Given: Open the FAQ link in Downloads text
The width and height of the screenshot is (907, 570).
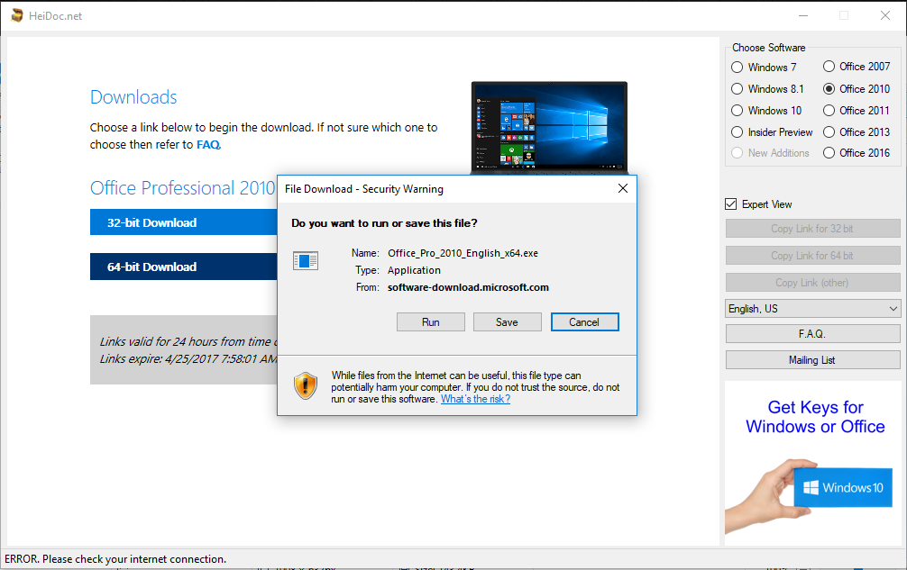Looking at the screenshot, I should pos(207,145).
